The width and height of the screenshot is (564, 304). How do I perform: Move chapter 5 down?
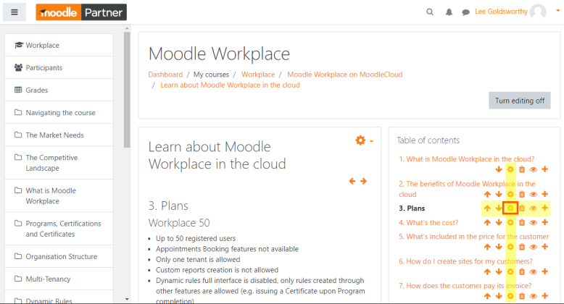click(x=499, y=247)
